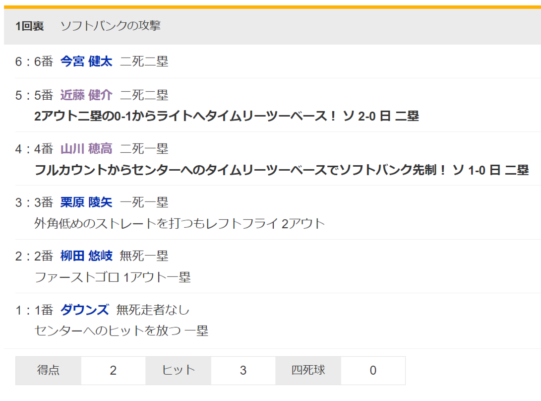541x401 pixels.
Task: Open player link 近藤 健介
Action: [x=86, y=95]
